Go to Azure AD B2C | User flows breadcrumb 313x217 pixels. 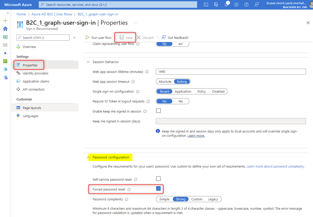coord(52,14)
